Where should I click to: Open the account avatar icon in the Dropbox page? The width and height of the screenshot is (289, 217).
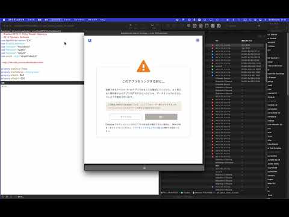click(197, 40)
